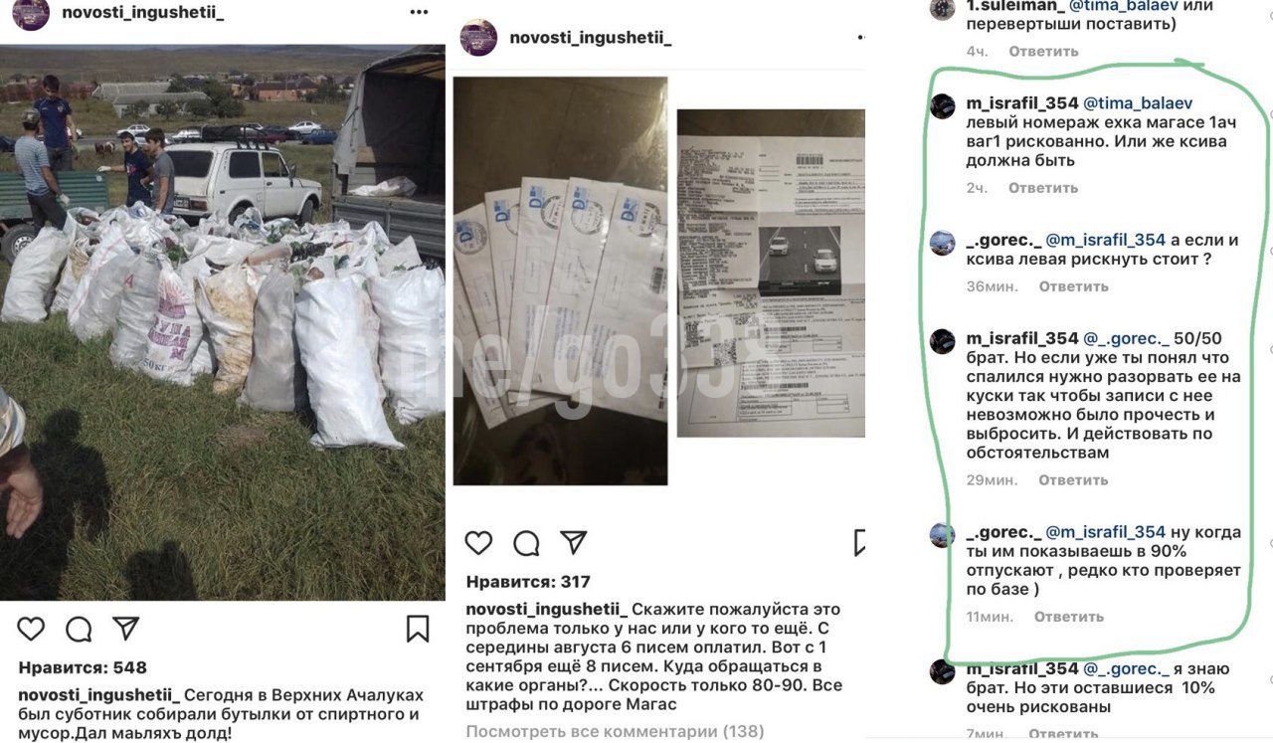Save the fine letters post with bookmark

[859, 542]
